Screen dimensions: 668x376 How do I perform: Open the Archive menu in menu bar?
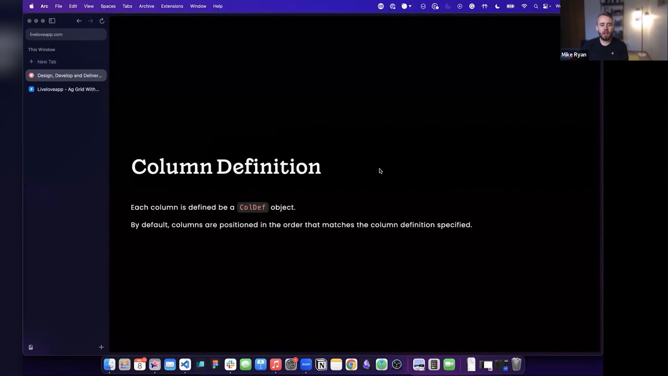point(146,6)
